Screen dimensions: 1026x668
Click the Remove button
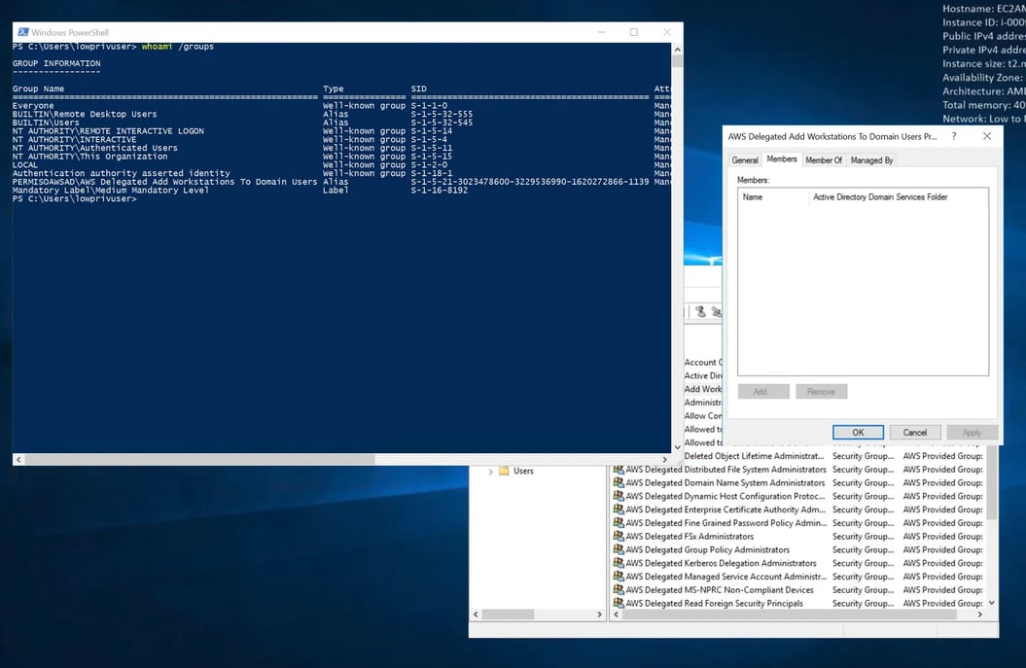click(x=821, y=391)
